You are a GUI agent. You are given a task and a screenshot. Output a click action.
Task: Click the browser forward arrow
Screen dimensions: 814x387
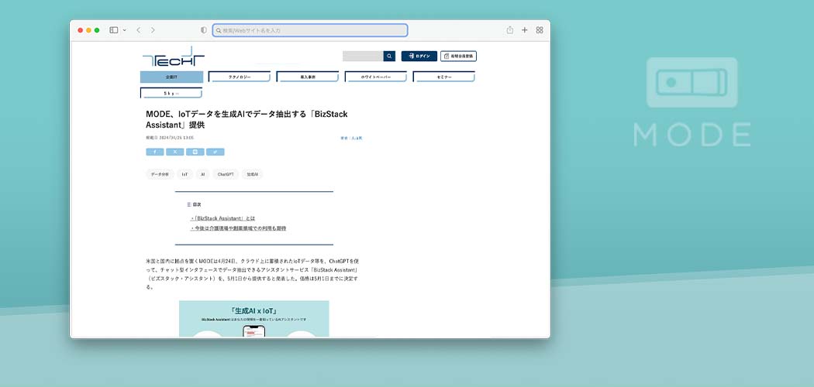[x=153, y=30]
